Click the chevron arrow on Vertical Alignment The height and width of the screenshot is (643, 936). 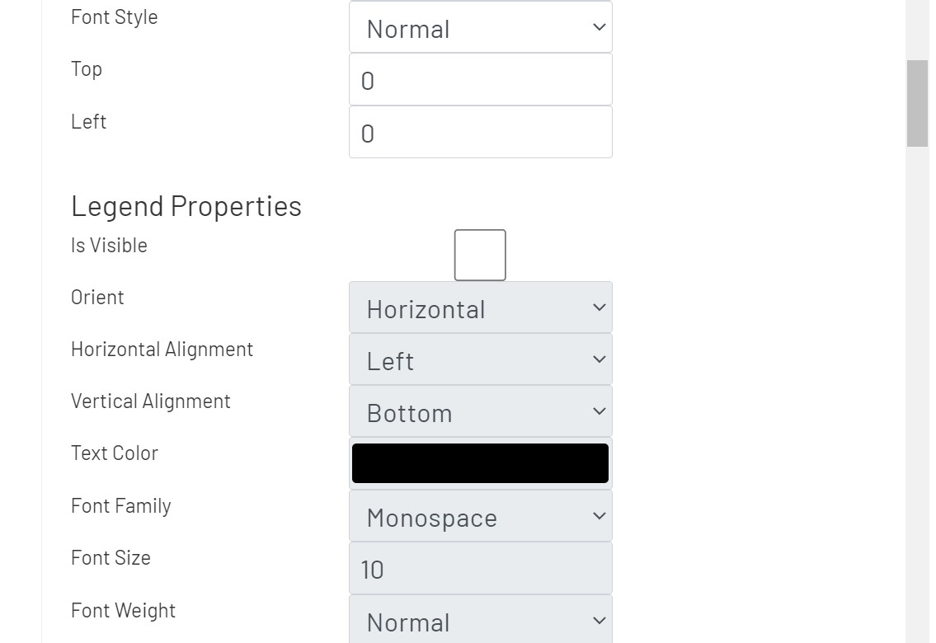click(599, 411)
